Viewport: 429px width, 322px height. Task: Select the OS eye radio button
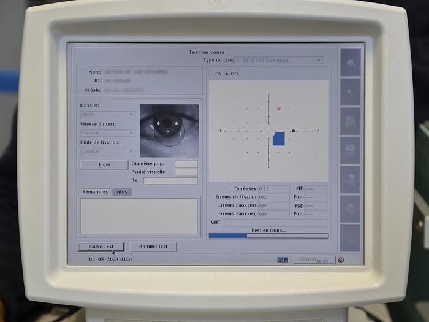tap(211, 74)
